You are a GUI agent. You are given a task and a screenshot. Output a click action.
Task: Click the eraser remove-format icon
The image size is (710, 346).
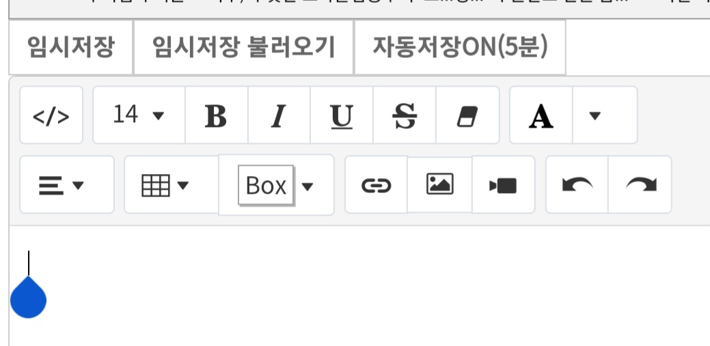pyautogui.click(x=467, y=115)
